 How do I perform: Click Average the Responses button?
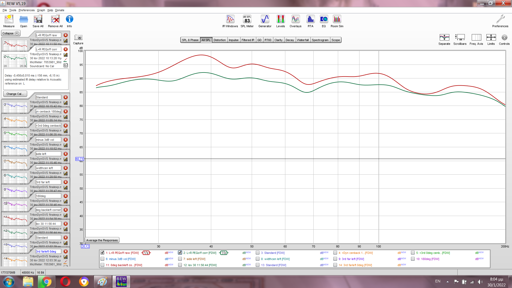[102, 240]
